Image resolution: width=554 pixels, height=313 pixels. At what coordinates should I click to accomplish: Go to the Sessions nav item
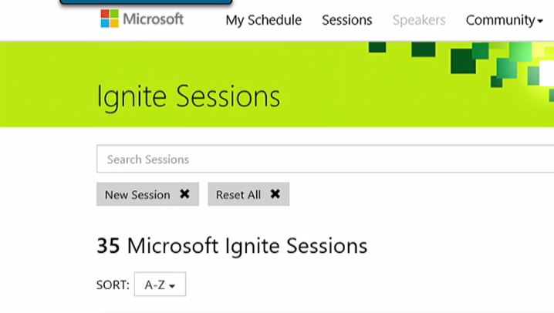click(x=347, y=20)
